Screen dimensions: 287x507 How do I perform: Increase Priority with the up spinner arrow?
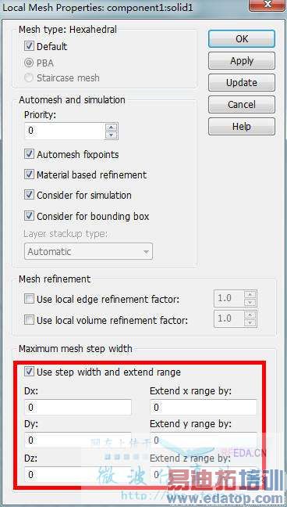112,127
